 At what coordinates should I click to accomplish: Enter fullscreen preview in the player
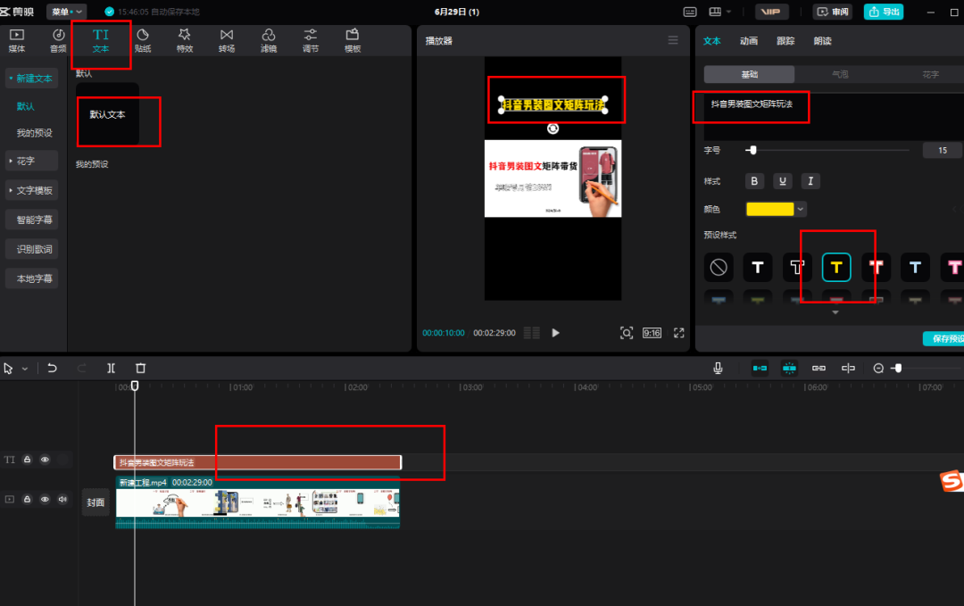[678, 333]
